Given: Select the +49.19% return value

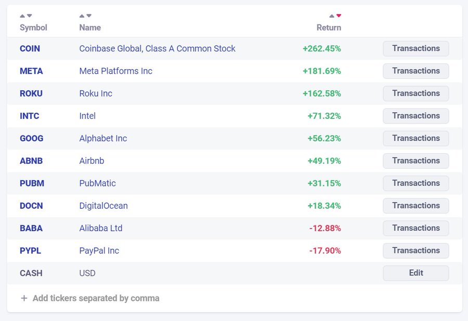Looking at the screenshot, I should click(x=324, y=160).
